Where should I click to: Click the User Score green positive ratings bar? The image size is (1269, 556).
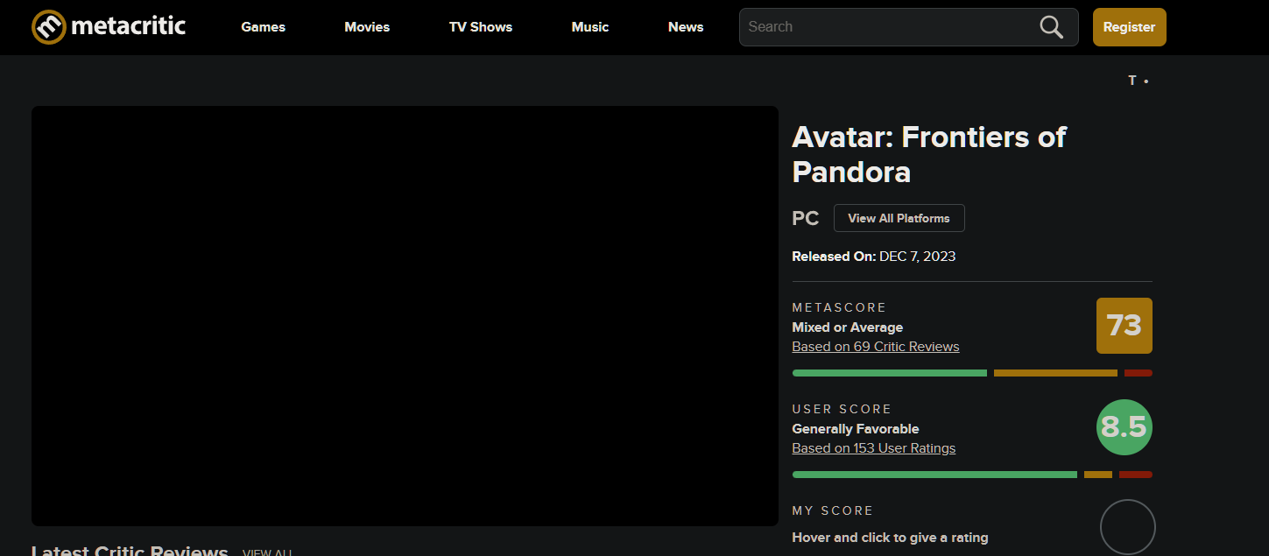click(934, 475)
